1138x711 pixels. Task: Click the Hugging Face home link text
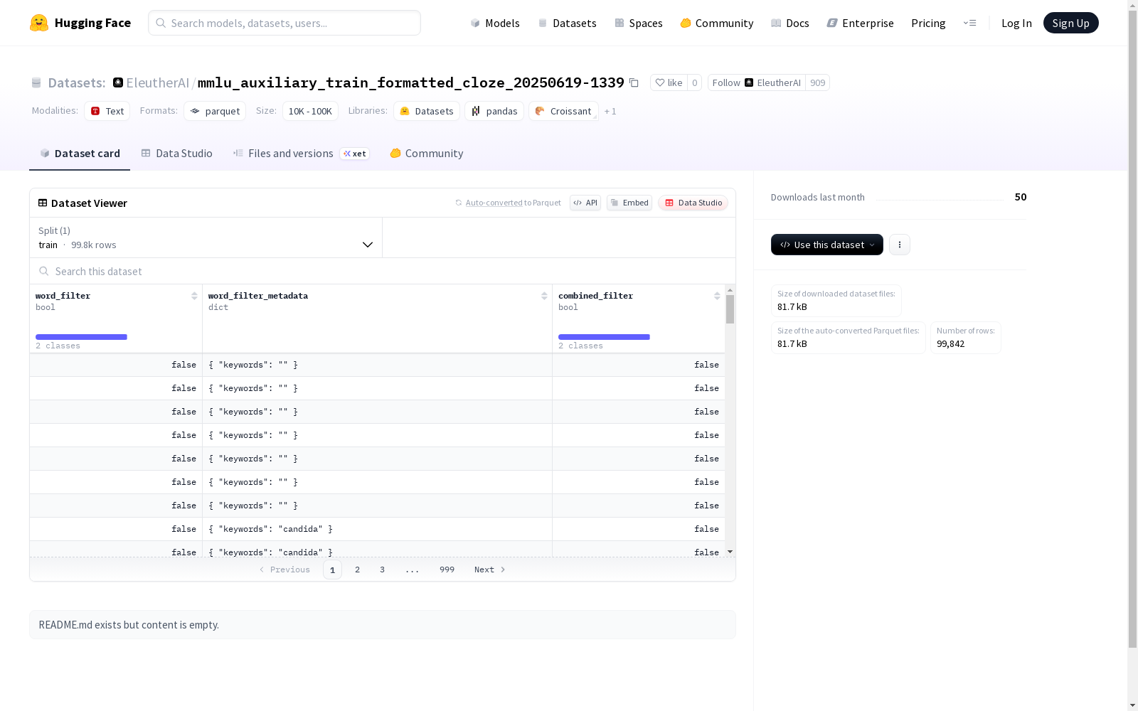pos(92,23)
